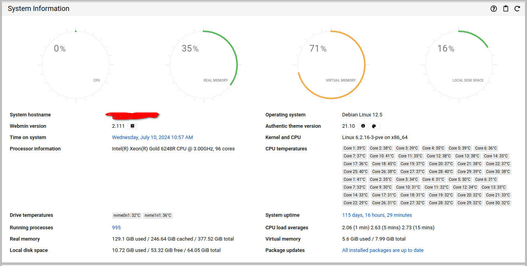Click the Local Disk Space gauge showing 16%
Image resolution: width=527 pixels, height=266 pixels.
[459, 64]
